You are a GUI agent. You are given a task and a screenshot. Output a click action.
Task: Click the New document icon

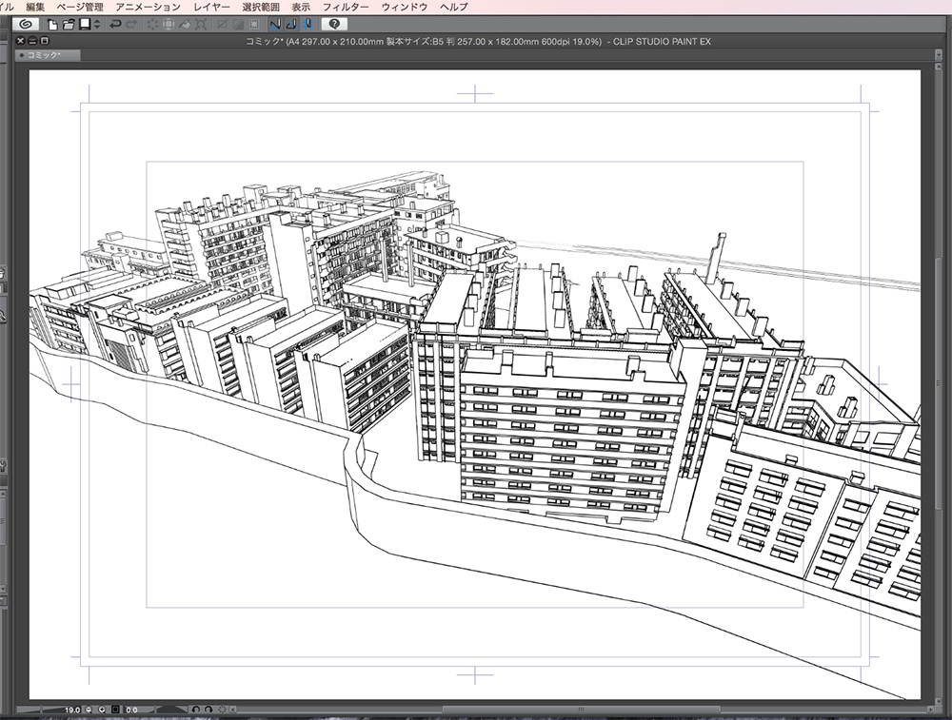click(x=53, y=24)
